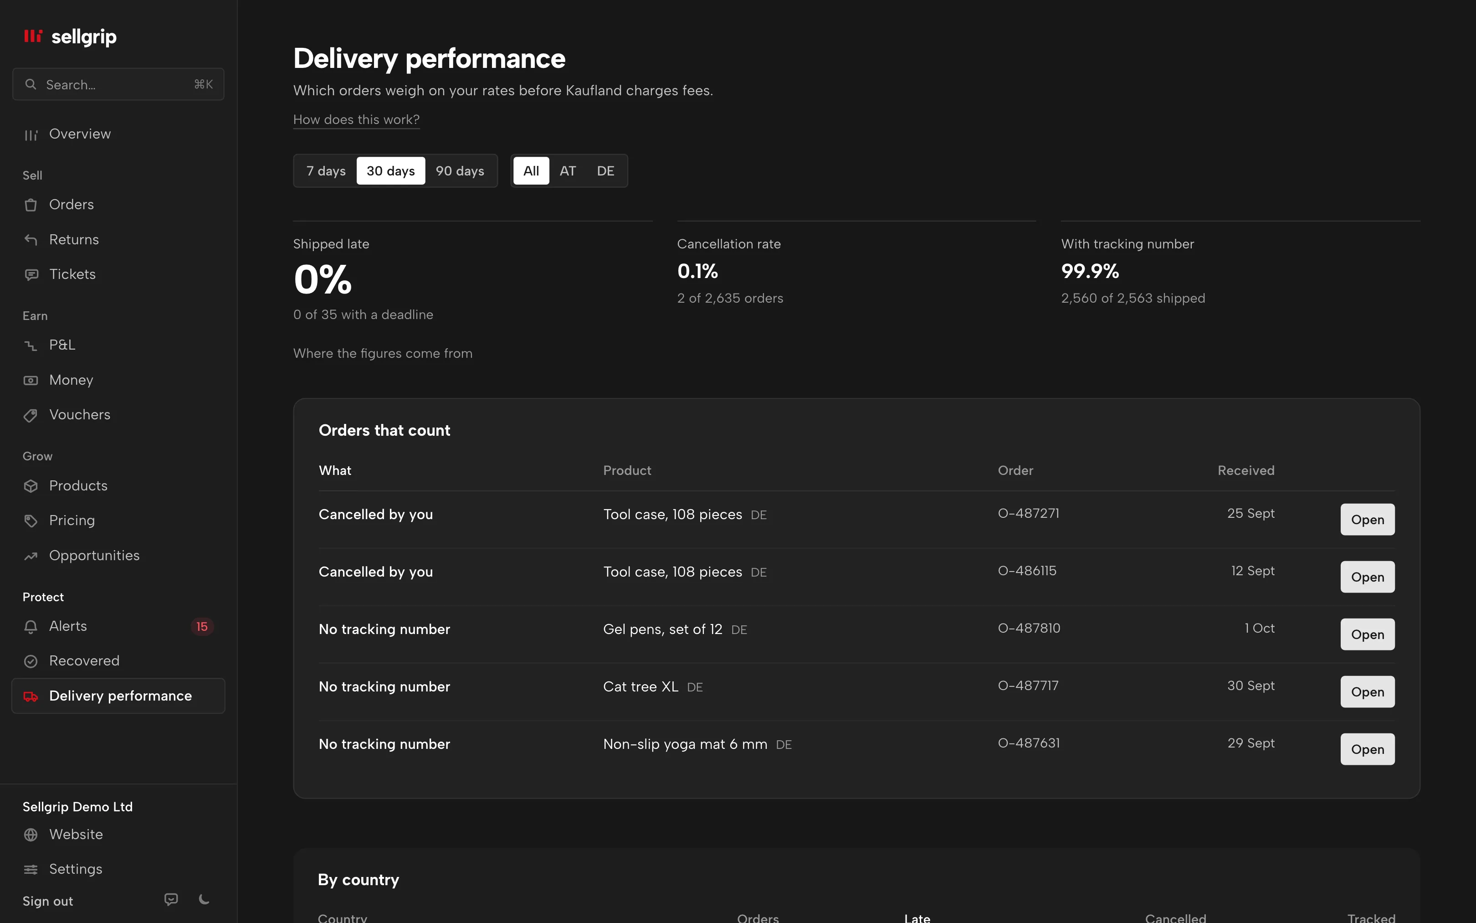Screen dimensions: 1476x923
Task: Filter by DE country
Action: (605, 171)
